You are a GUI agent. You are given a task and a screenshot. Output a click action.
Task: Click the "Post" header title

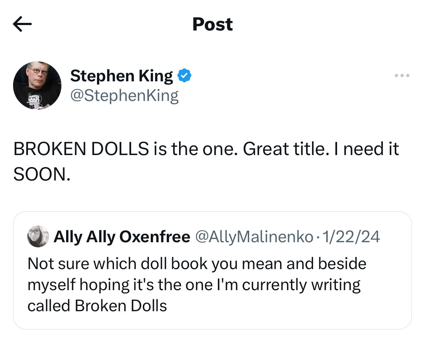(212, 24)
